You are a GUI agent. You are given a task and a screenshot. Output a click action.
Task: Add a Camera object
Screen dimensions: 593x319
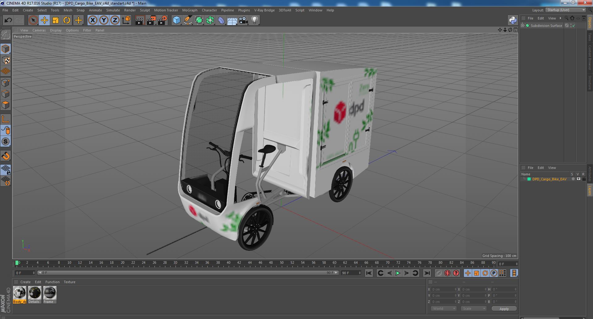244,20
